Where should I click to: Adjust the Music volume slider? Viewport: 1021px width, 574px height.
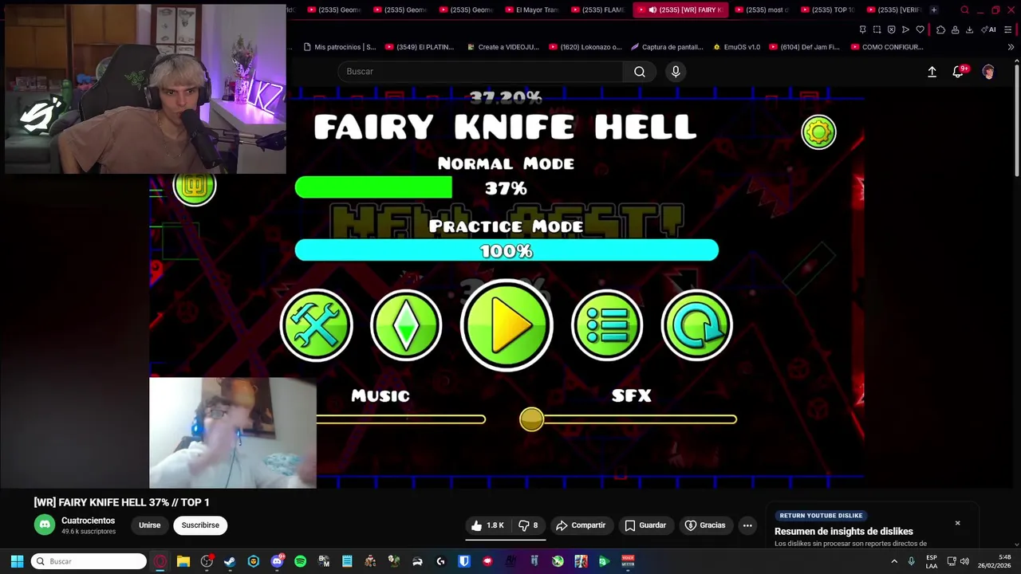400,419
